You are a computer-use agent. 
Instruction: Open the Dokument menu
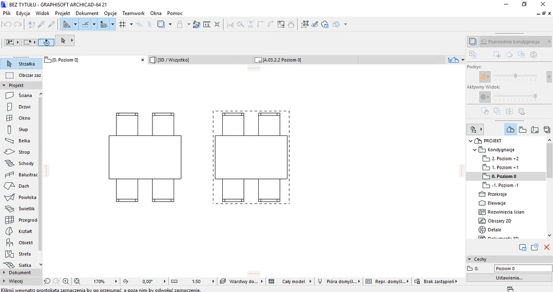click(x=87, y=13)
